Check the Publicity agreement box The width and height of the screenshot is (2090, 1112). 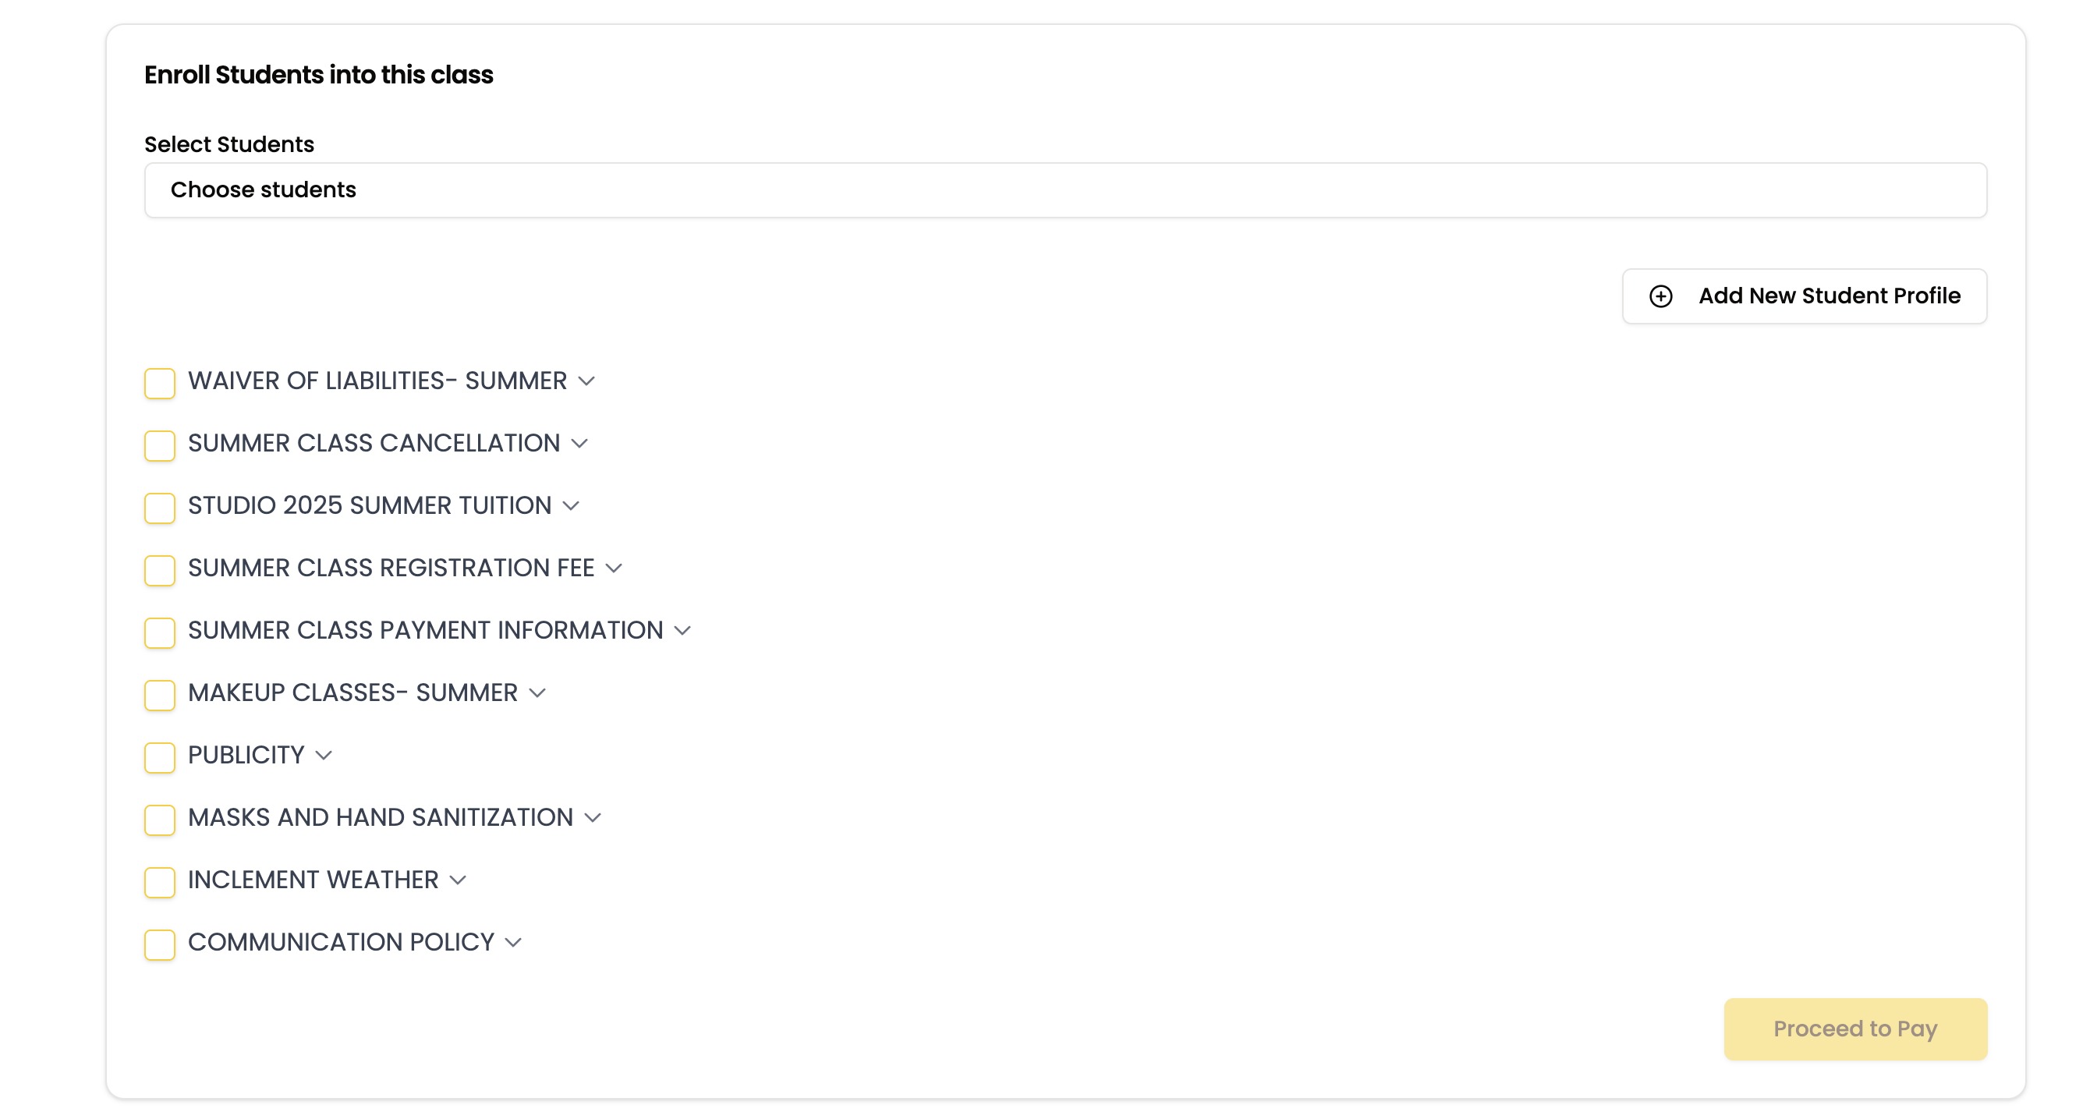pos(160,756)
